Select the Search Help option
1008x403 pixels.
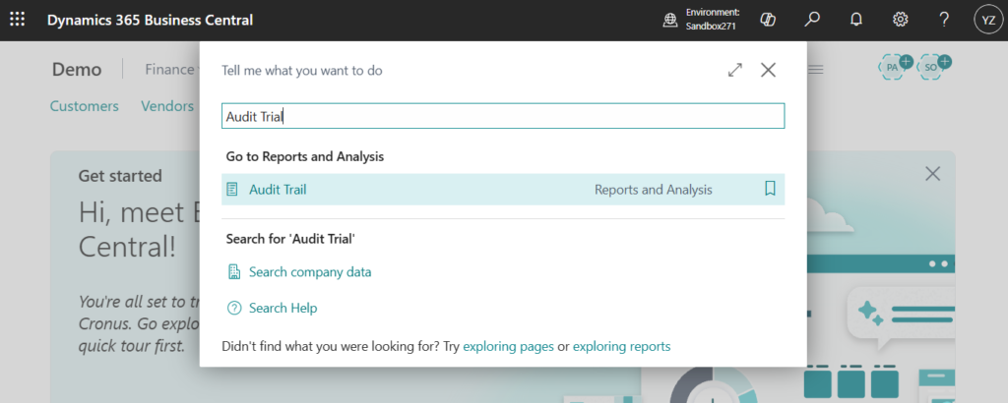pos(283,309)
